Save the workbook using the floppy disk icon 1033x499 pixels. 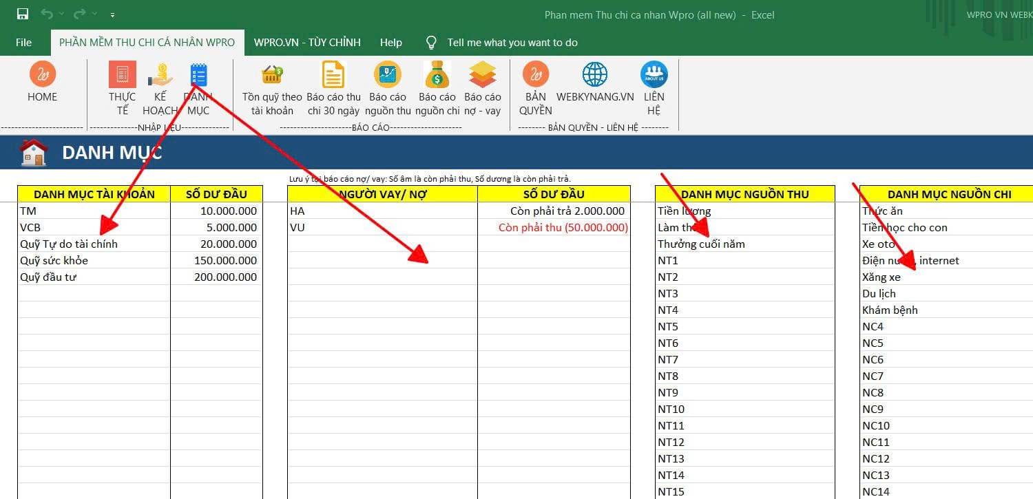23,14
